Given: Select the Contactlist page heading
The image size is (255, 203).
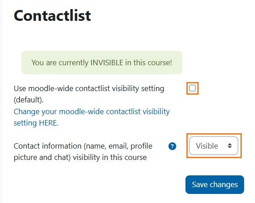Looking at the screenshot, I should 52,15.
